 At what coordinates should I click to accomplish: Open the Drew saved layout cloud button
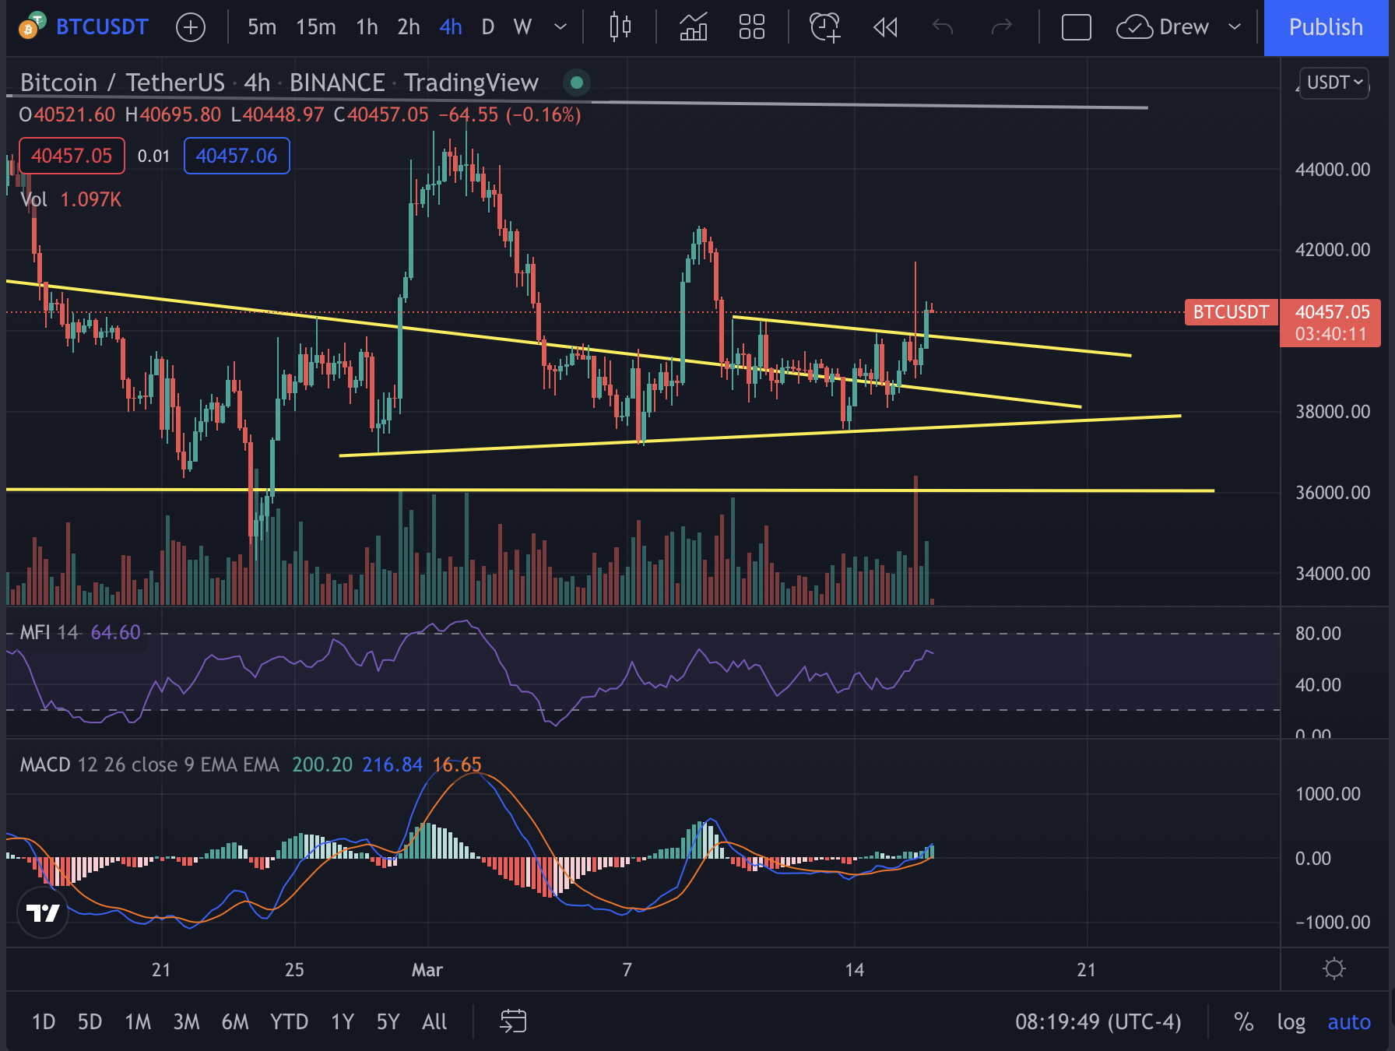point(1162,27)
